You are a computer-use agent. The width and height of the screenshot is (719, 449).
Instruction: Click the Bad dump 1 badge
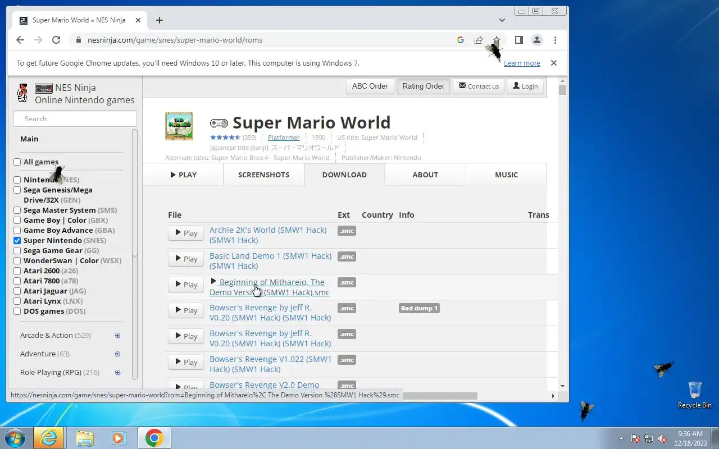419,308
